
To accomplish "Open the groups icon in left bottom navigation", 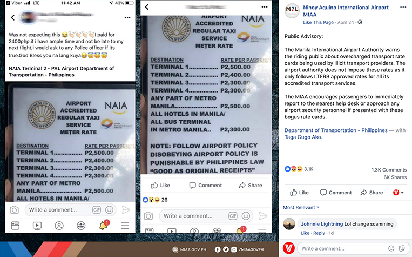I will (81, 226).
